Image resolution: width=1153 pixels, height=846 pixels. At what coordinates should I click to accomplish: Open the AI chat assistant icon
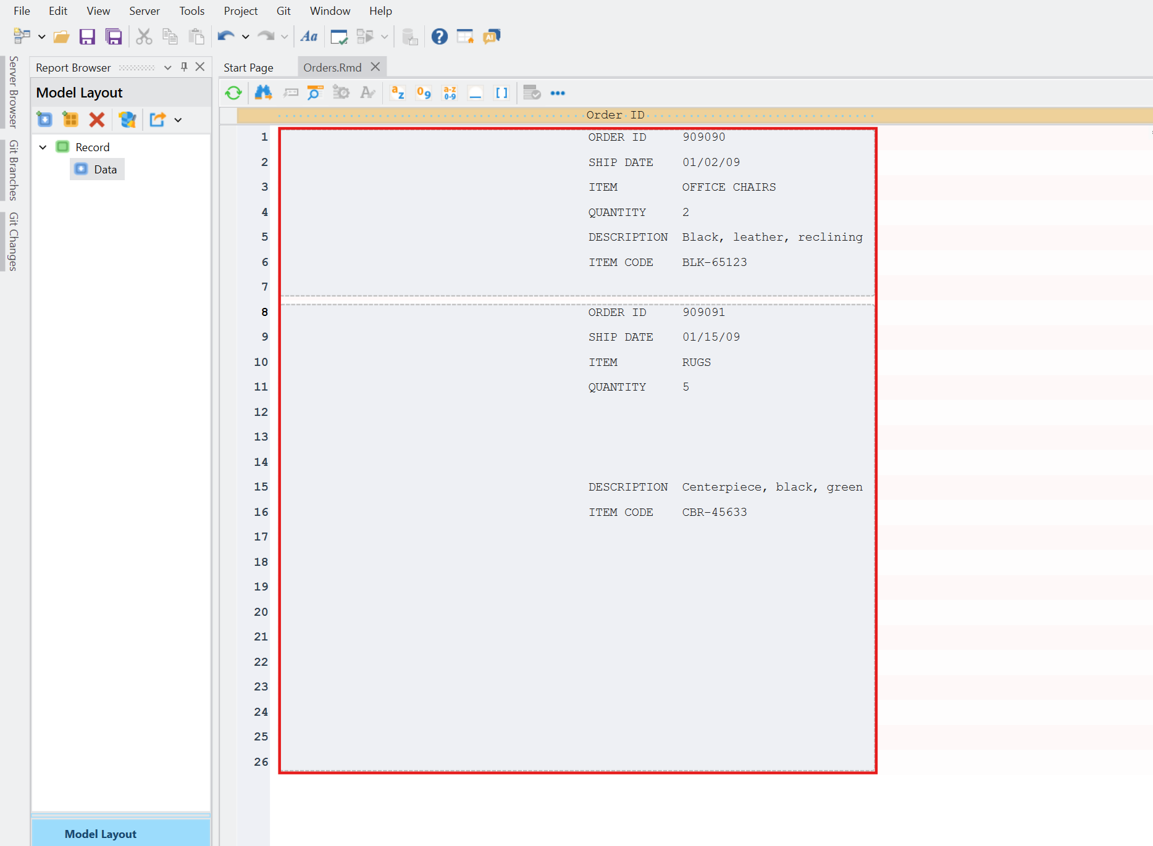[492, 36]
